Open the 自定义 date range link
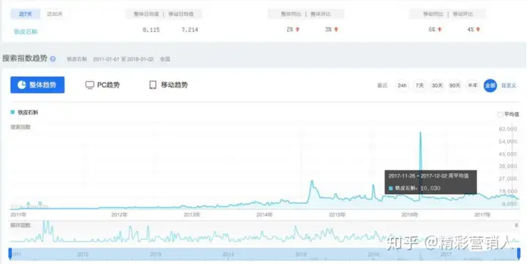 coord(509,86)
